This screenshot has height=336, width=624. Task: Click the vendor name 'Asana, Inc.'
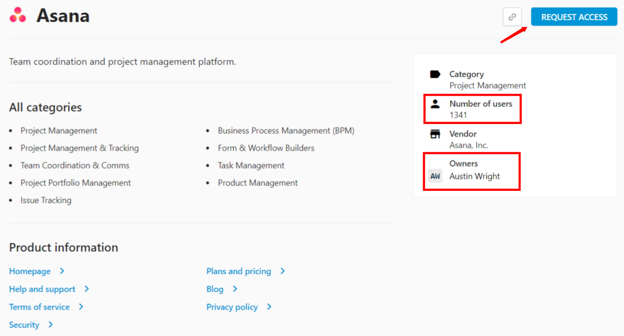click(x=469, y=145)
